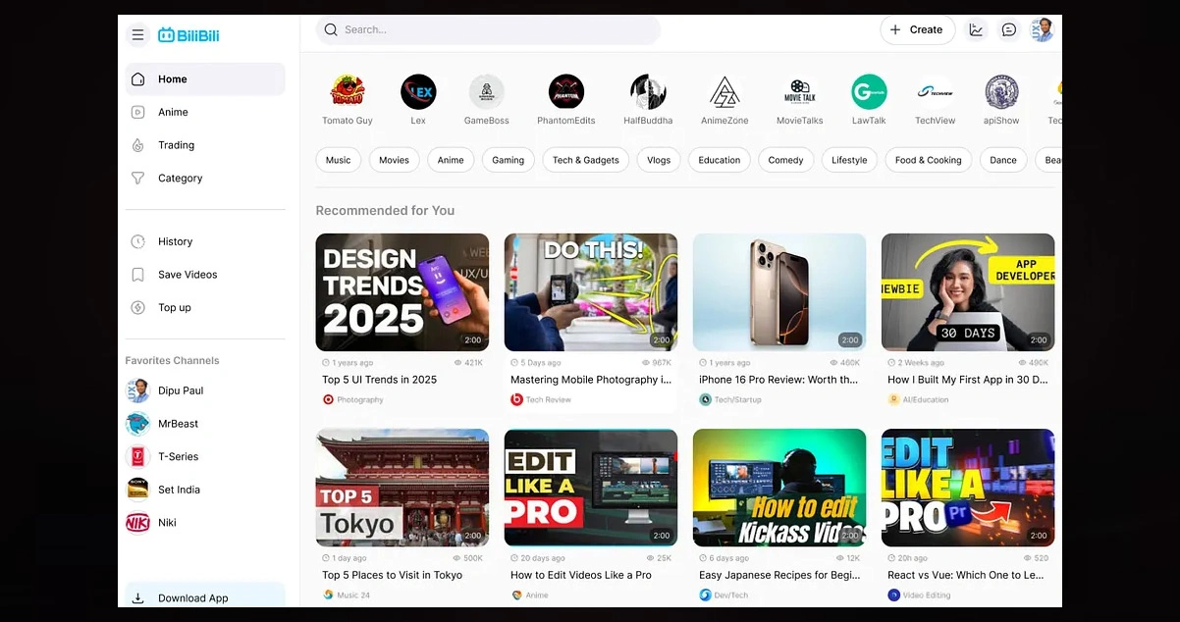Screen dimensions: 1180x622
Task: Click the BiliBili logo
Action: (x=188, y=35)
